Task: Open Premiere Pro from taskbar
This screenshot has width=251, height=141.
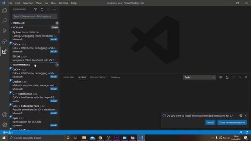Action: 116,137
